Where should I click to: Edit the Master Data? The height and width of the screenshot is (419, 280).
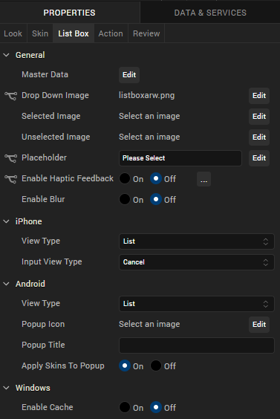click(x=129, y=75)
